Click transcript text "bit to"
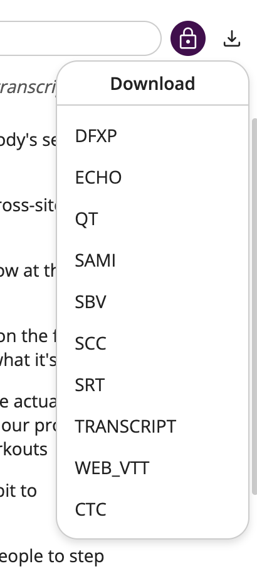This screenshot has height=571, width=257. click(18, 491)
